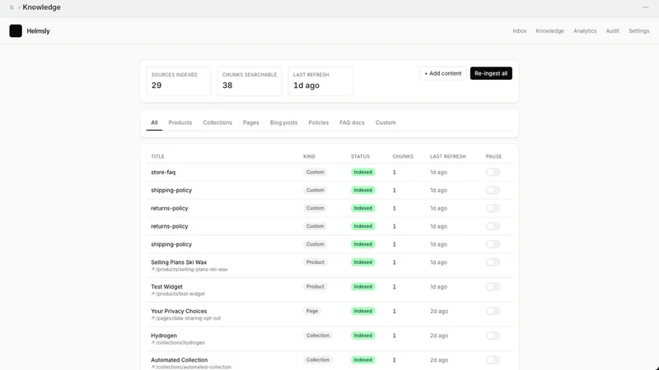Click the Your Privacy Choices title
Image resolution: width=659 pixels, height=370 pixels.
coord(179,311)
